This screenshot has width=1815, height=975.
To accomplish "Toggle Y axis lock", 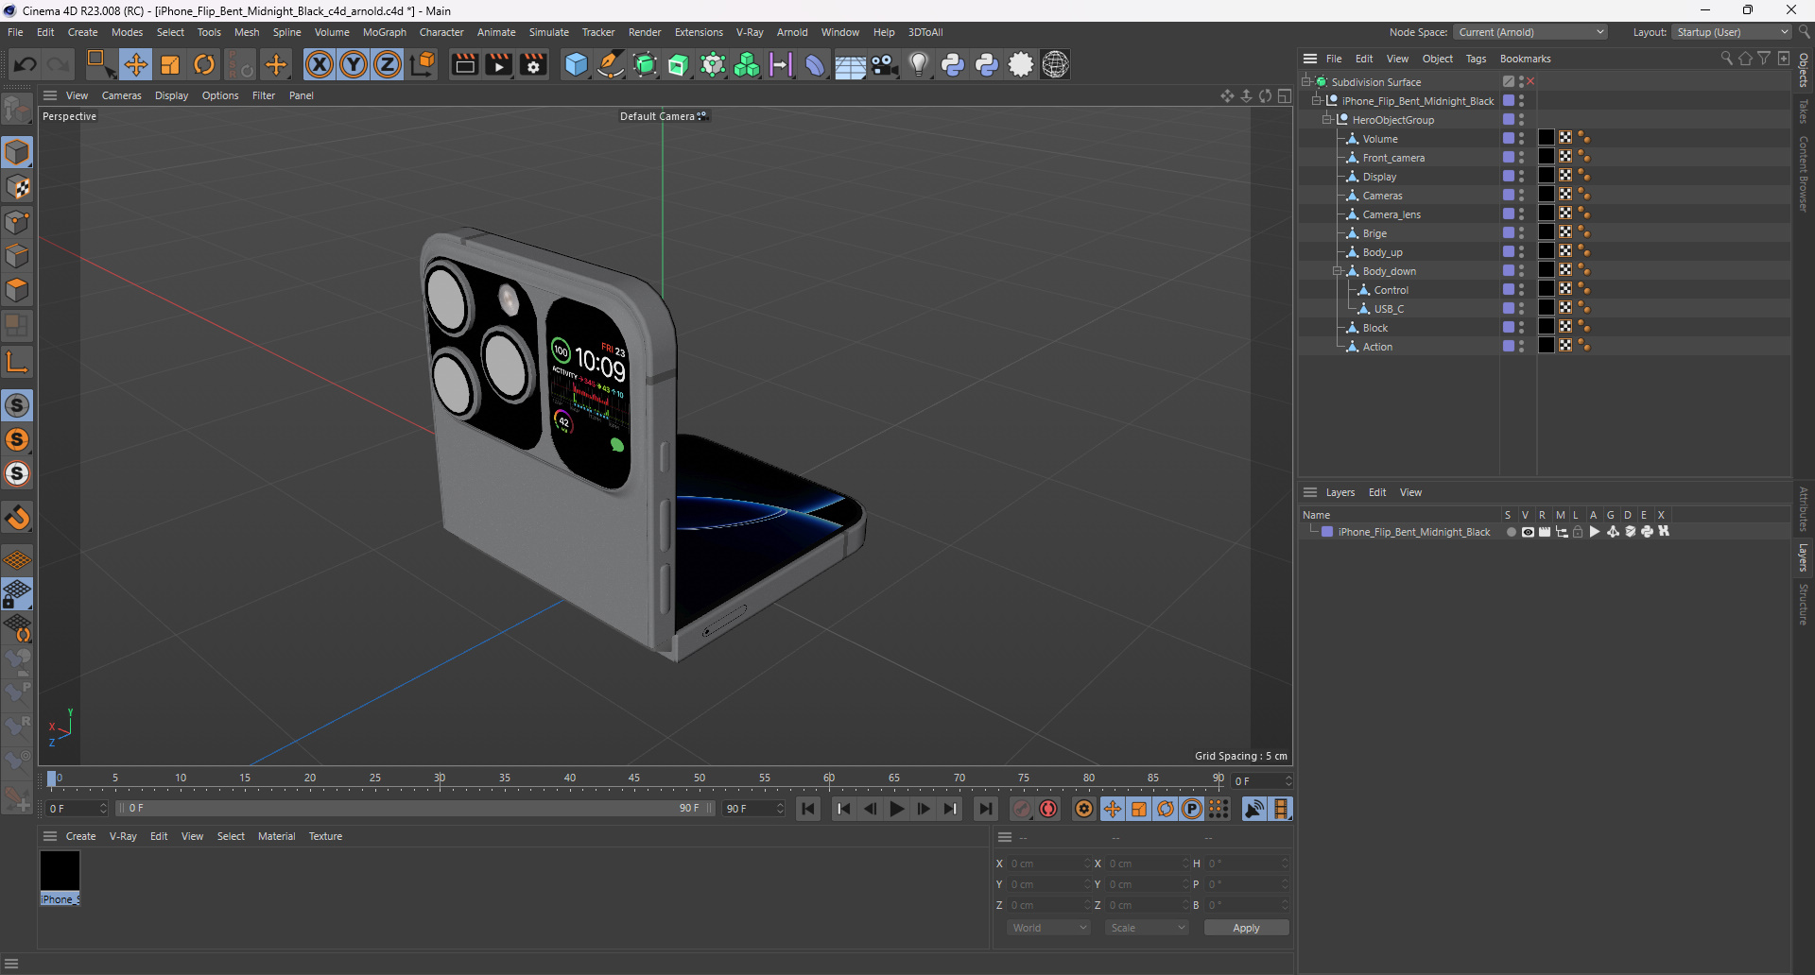I will pyautogui.click(x=354, y=64).
